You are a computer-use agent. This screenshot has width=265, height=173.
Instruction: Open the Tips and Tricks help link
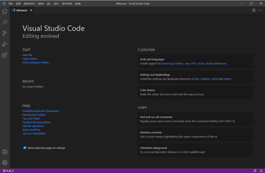click(31, 118)
